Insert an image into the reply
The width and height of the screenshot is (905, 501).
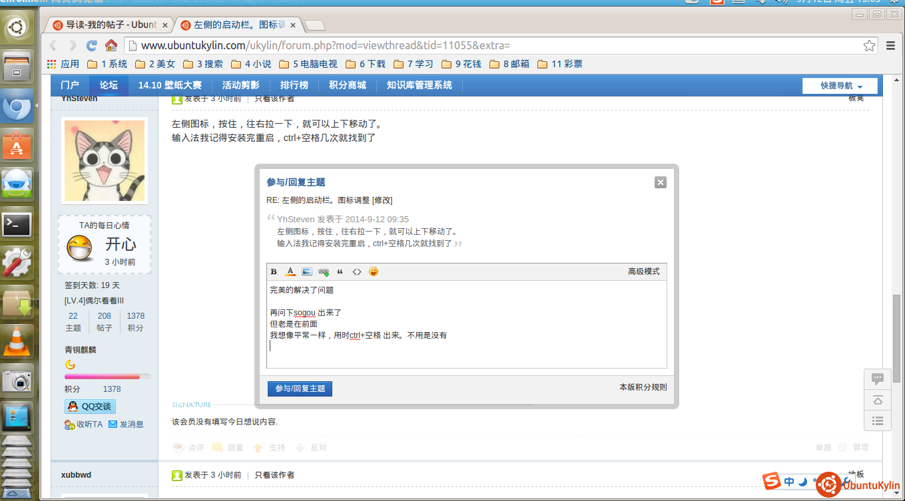click(307, 272)
